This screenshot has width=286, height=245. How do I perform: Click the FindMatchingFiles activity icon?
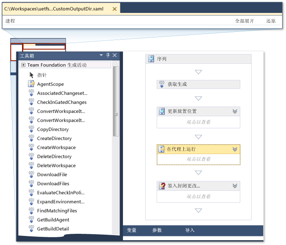point(31,211)
